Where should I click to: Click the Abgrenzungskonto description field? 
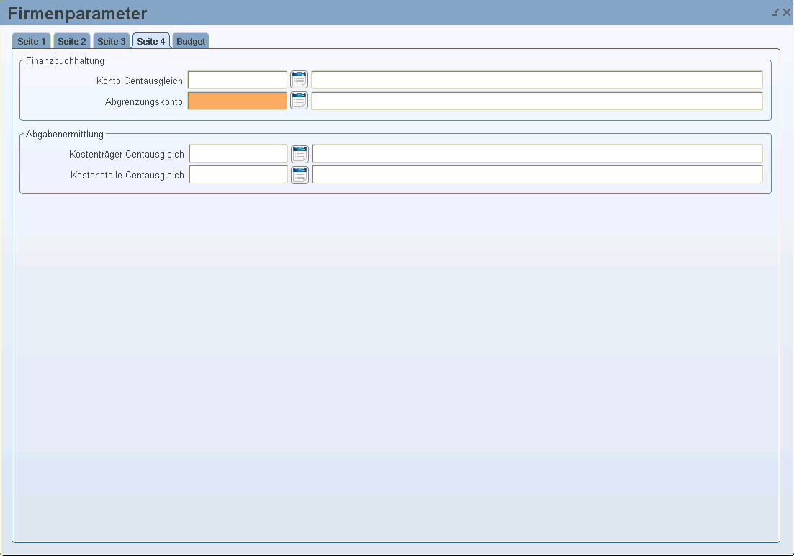pyautogui.click(x=537, y=101)
